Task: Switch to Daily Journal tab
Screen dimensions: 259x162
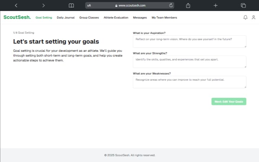Action: click(x=66, y=18)
